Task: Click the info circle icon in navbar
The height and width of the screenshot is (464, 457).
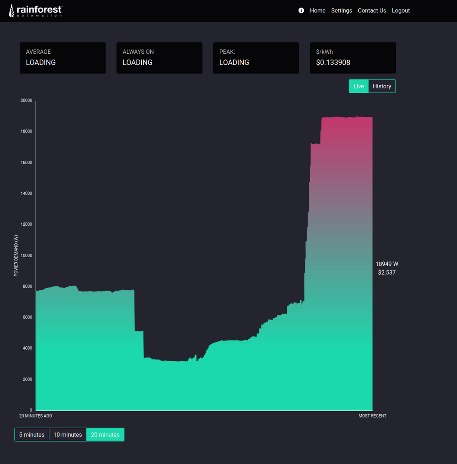Action: pyautogui.click(x=301, y=10)
